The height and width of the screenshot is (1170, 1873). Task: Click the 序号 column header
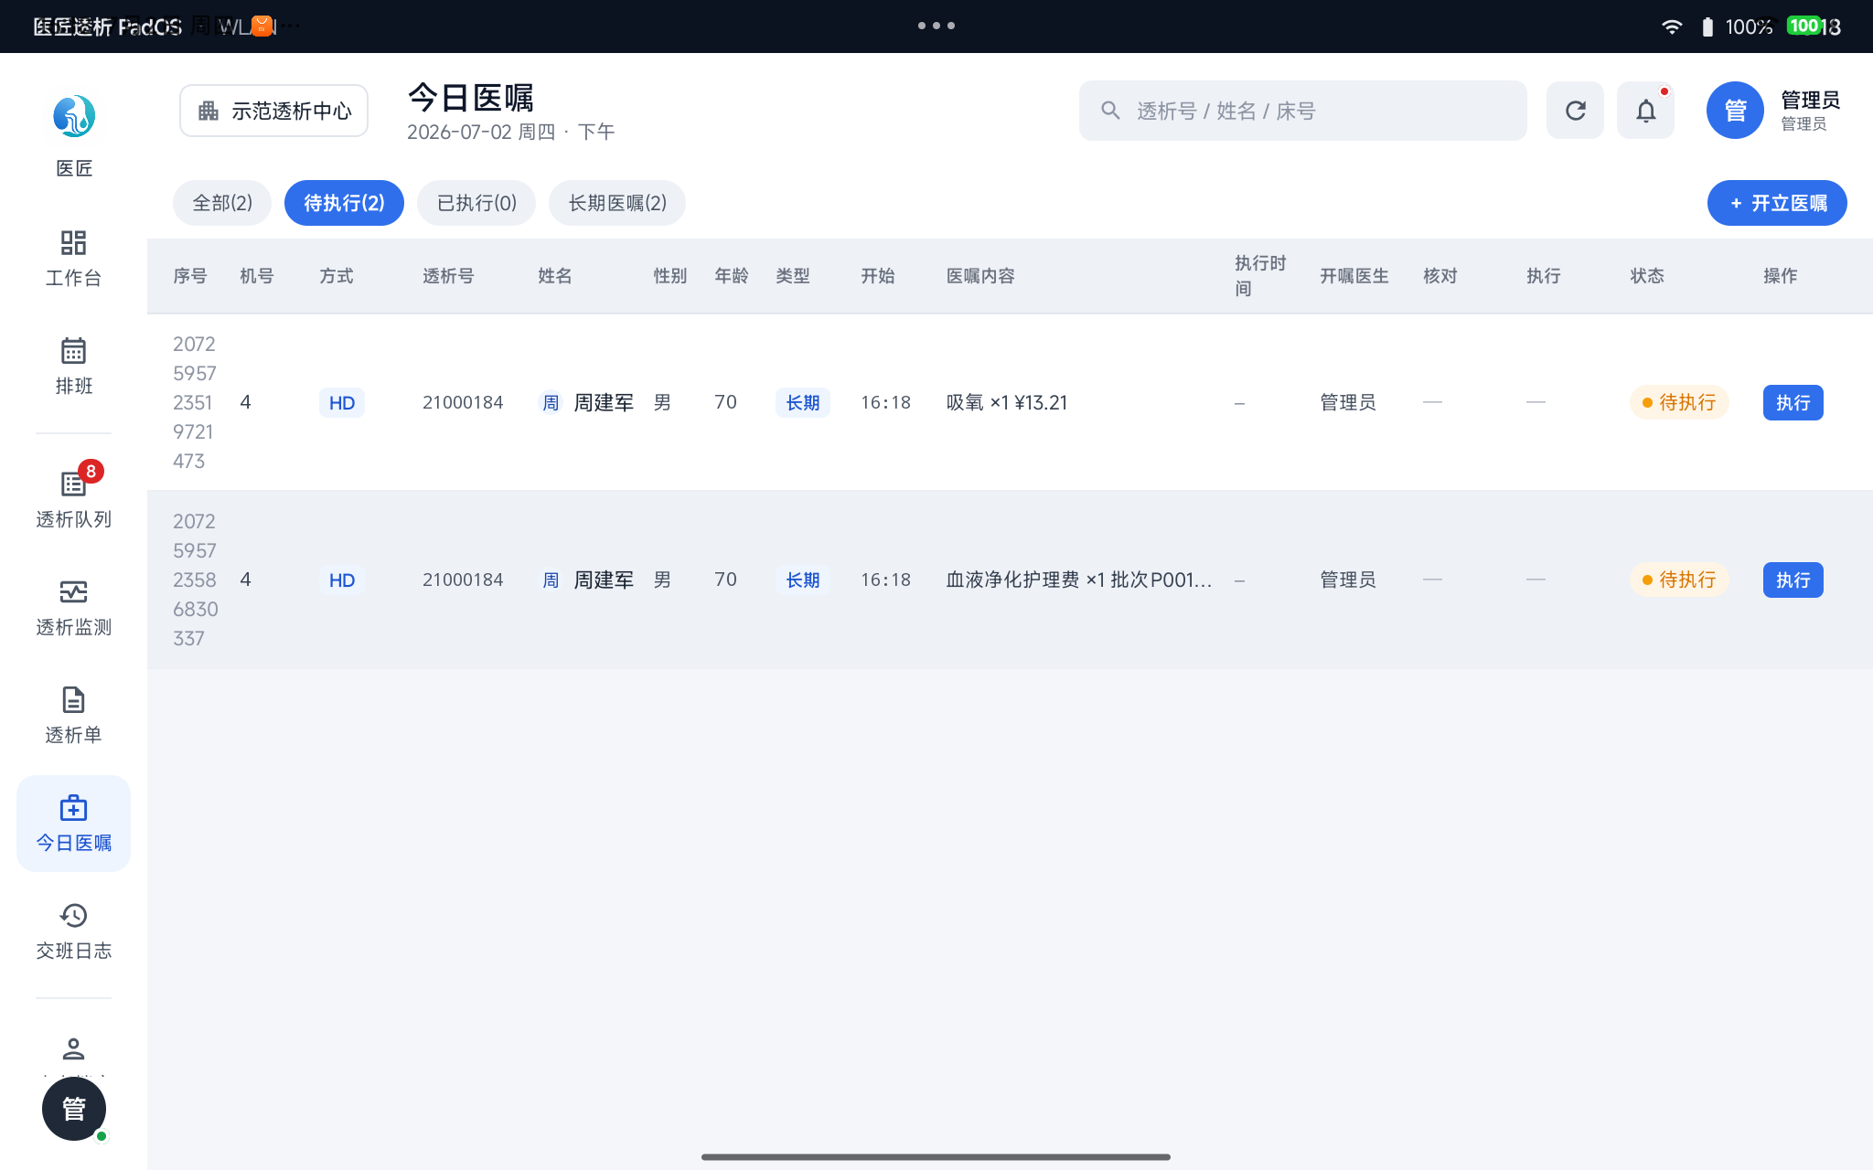tap(190, 276)
